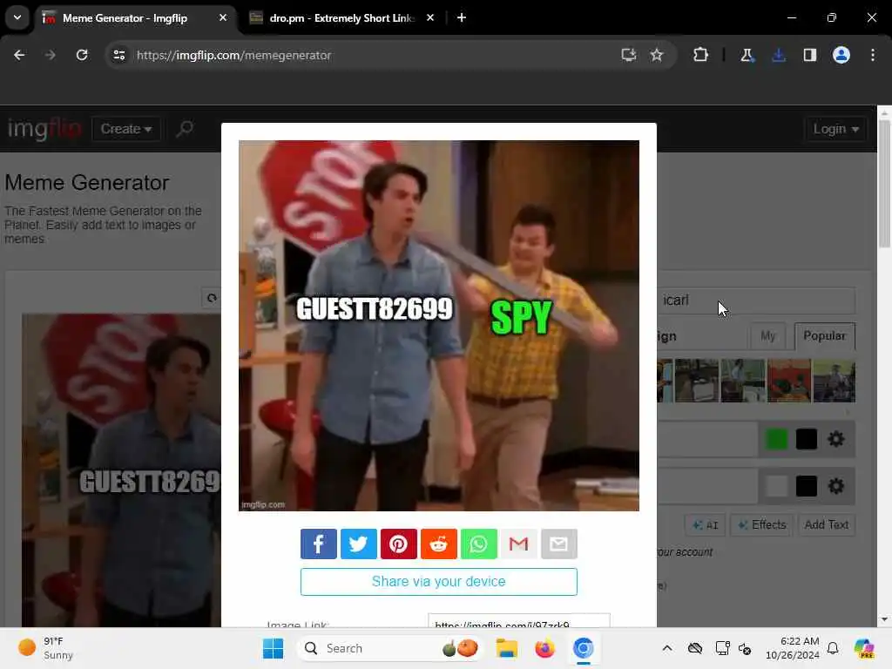Open Chrome Labs flask icon
The height and width of the screenshot is (669, 892).
pos(747,55)
